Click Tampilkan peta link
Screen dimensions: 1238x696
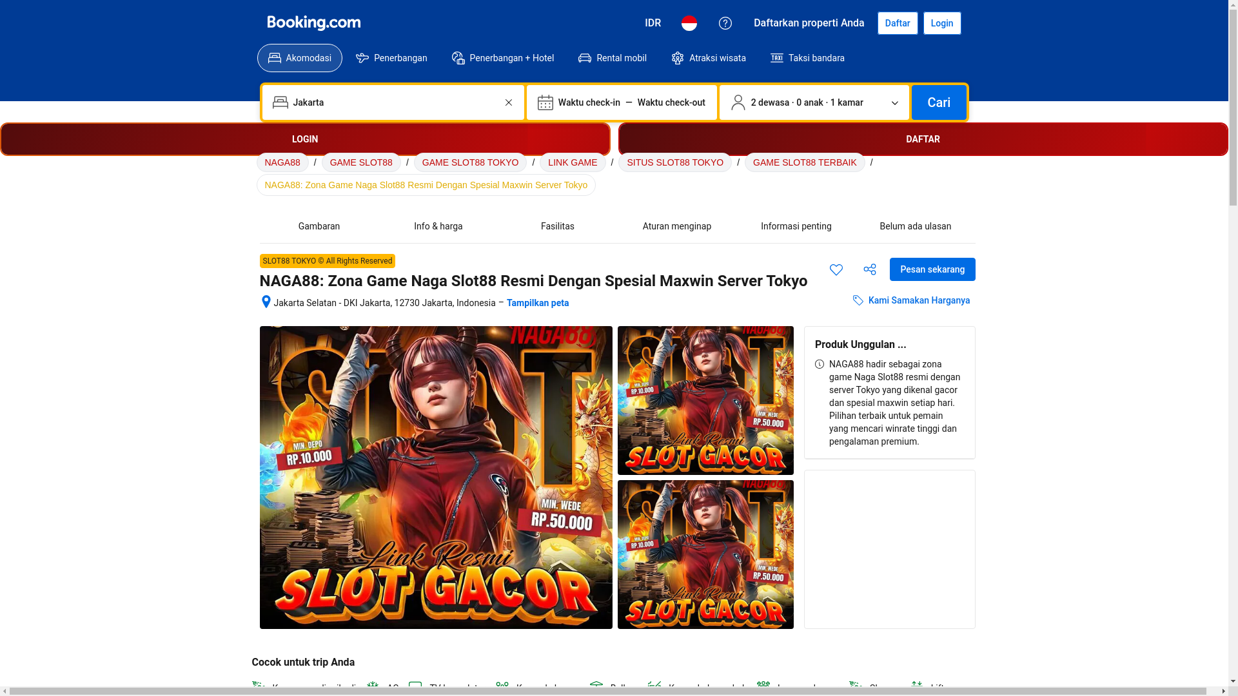click(538, 303)
